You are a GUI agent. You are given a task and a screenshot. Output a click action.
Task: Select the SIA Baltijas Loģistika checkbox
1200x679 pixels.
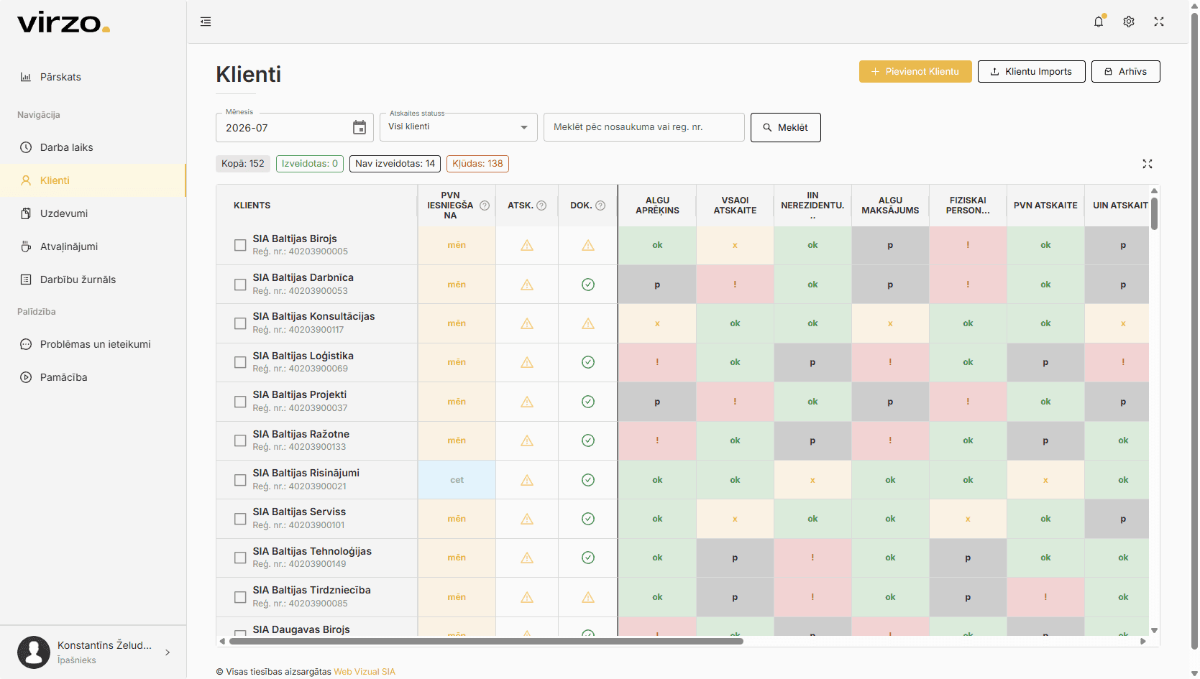(240, 363)
